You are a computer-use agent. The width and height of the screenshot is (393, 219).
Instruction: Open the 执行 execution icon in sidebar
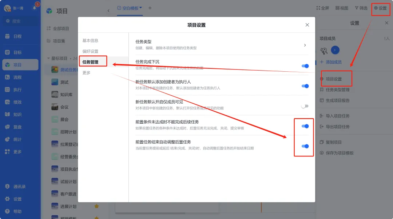tap(7, 89)
